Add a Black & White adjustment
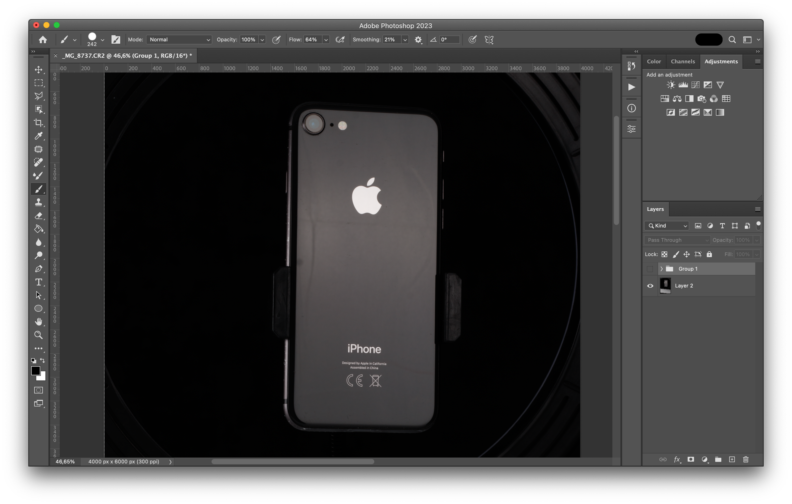The height and width of the screenshot is (504, 792). click(x=689, y=99)
